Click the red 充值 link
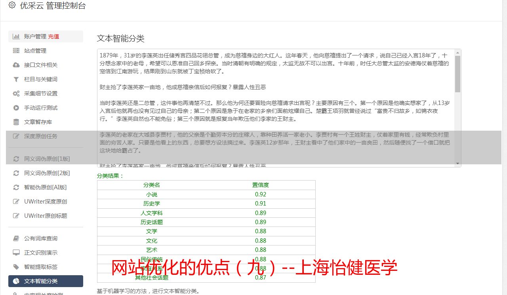 pyautogui.click(x=53, y=36)
